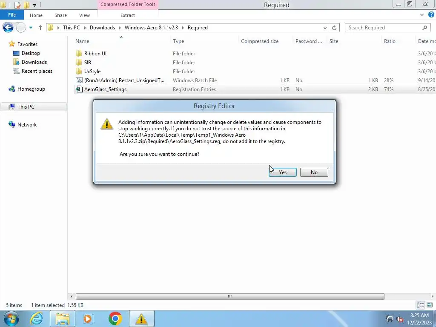Open the muted volume tray icon
436x327 pixels.
point(400,319)
